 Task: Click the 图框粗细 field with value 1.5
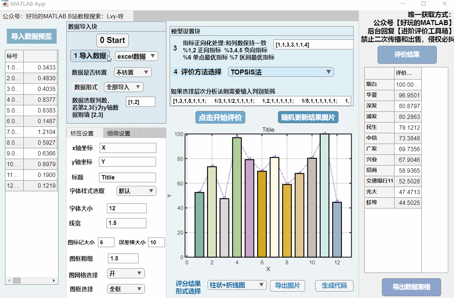(123, 258)
